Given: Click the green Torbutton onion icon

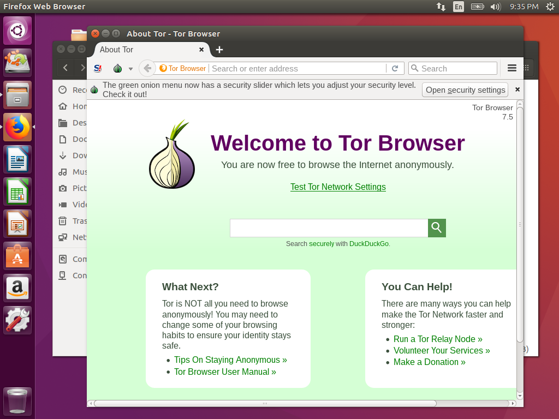Looking at the screenshot, I should click(117, 68).
